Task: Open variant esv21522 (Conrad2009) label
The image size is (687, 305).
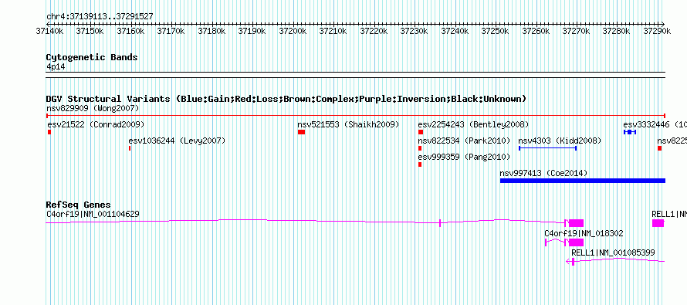Action: pos(96,124)
